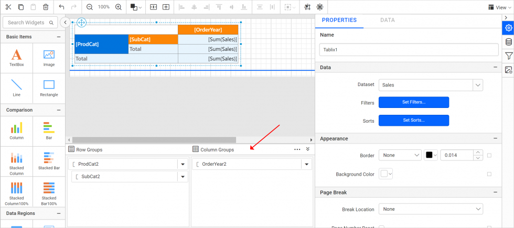Viewport: 514px width, 228px height.
Task: Select the Image widget
Action: click(x=49, y=58)
